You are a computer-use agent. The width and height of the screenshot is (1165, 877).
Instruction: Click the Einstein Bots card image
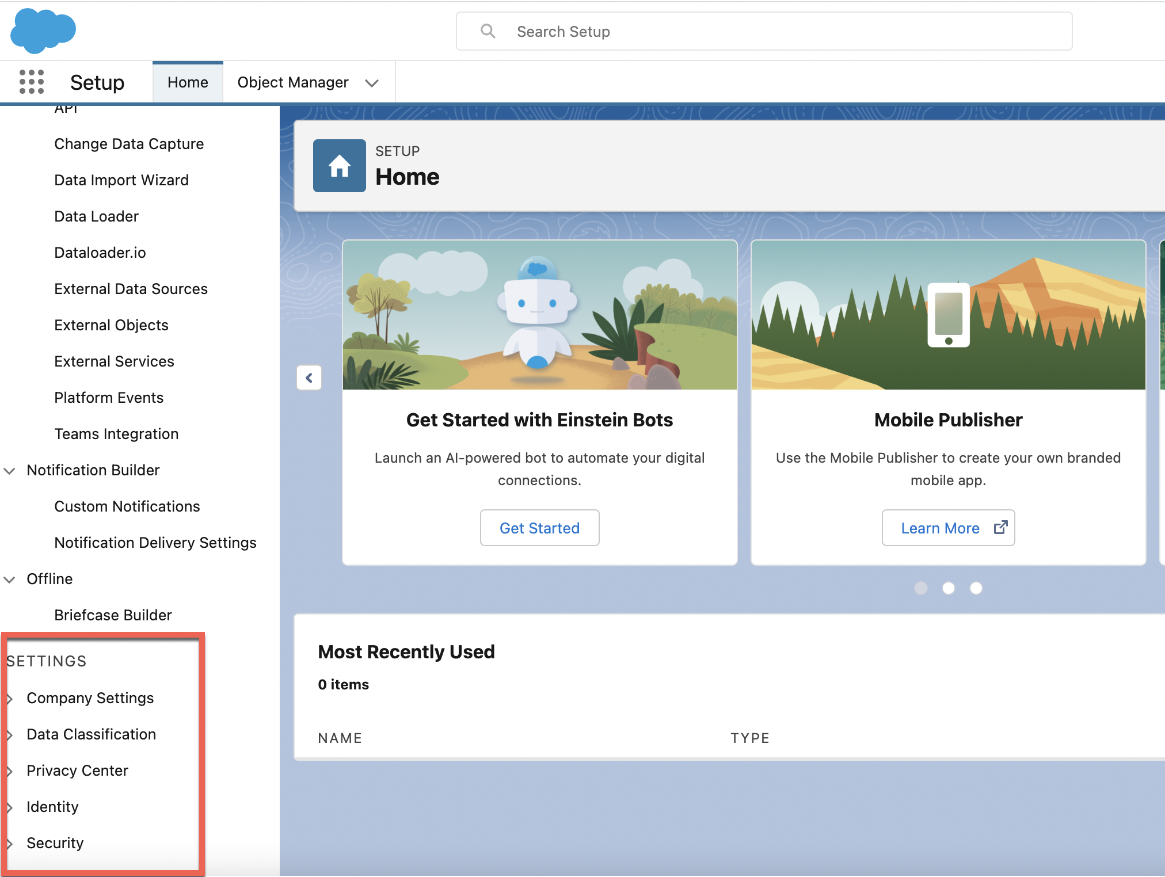pos(539,315)
